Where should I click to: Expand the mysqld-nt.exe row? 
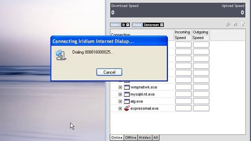tap(120, 94)
